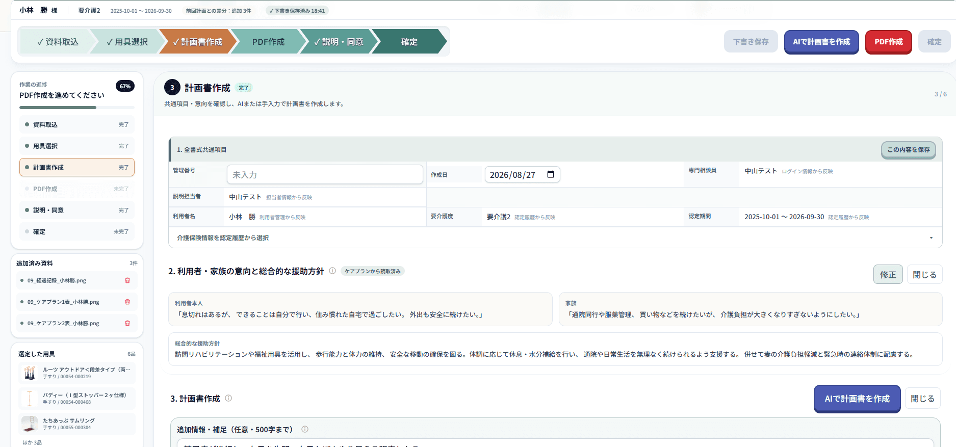Click the info icon next to 3. 計画書作成

click(228, 398)
